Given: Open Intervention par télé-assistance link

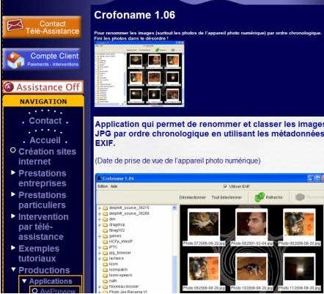Looking at the screenshot, I should click(x=43, y=227).
